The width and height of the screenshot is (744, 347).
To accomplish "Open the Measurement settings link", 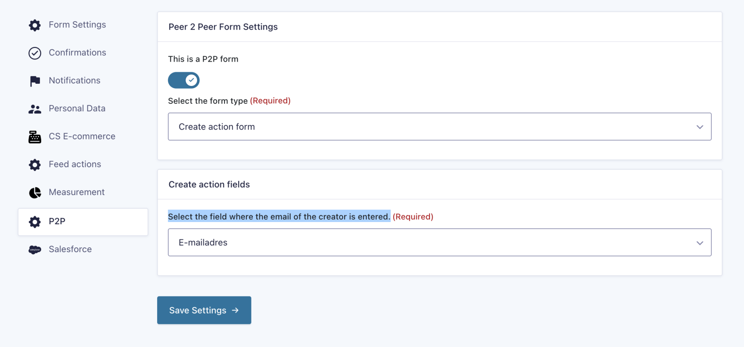I will pos(76,192).
